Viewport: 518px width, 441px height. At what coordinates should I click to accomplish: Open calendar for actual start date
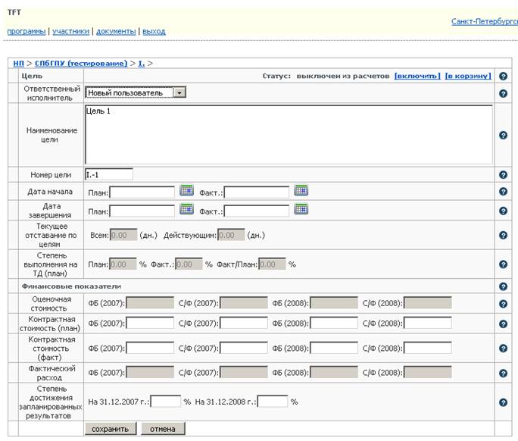301,190
